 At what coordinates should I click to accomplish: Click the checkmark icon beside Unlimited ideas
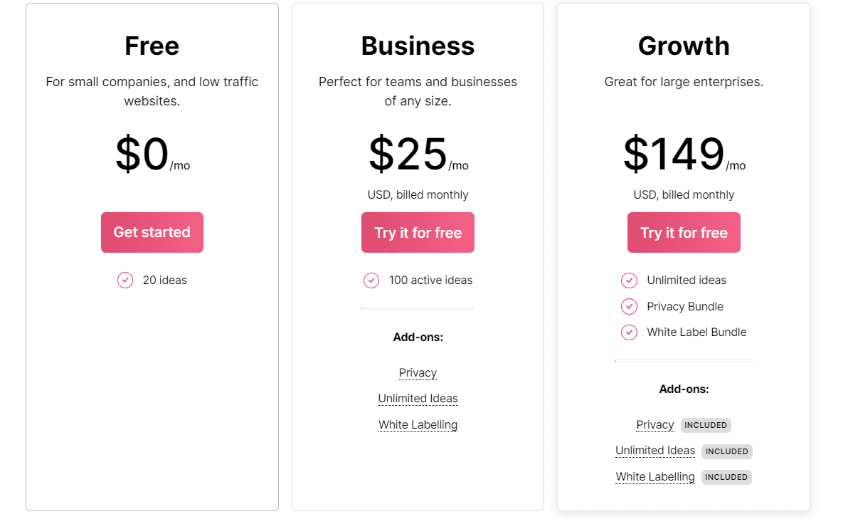point(629,281)
